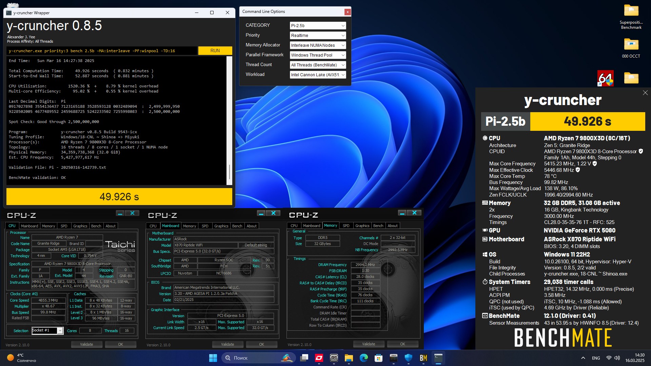Click the System Timers clock icon in BenchMate
651x366 pixels.
[485, 282]
